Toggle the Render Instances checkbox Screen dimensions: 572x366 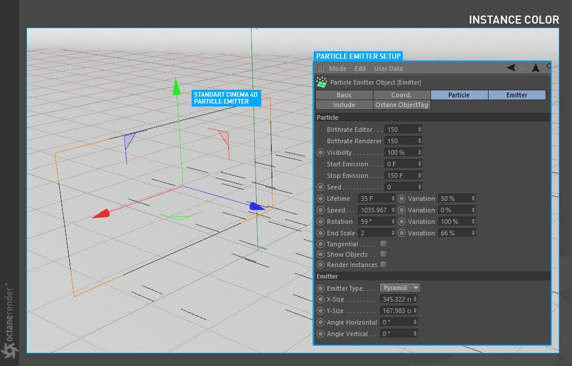pos(383,264)
